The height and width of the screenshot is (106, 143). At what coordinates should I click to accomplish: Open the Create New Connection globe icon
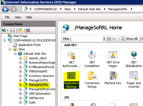point(4,30)
